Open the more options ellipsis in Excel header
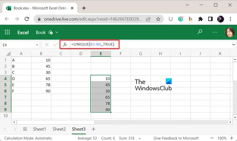Screen dimensions: 237x141 click(215, 32)
